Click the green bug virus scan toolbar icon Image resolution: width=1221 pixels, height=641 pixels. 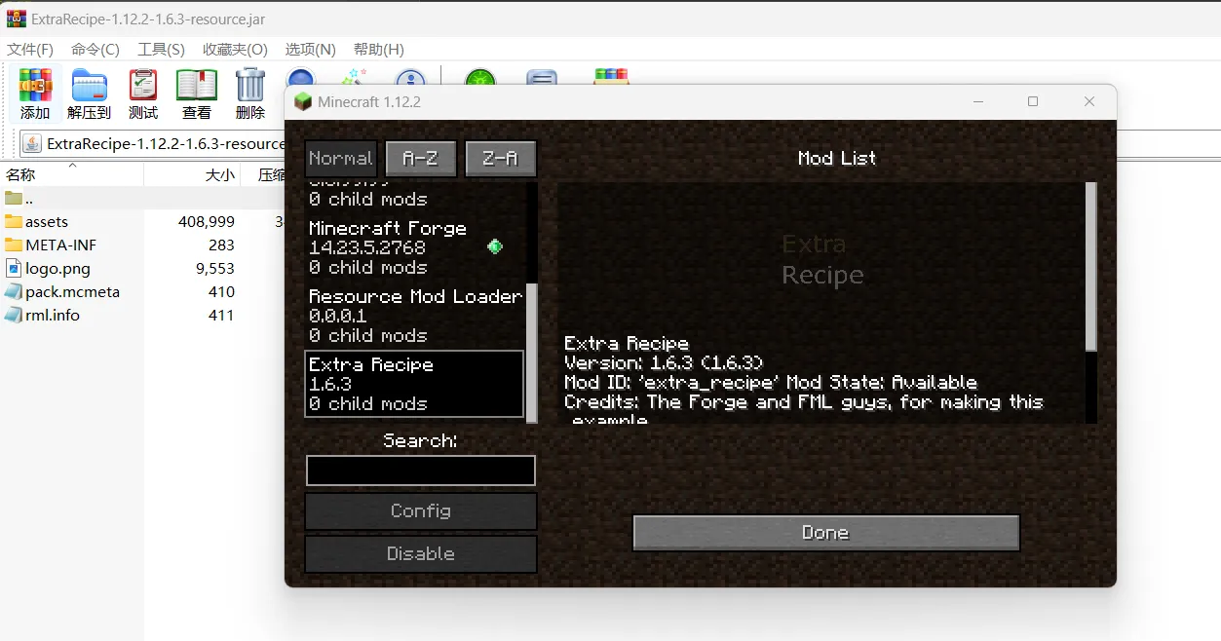pos(480,77)
